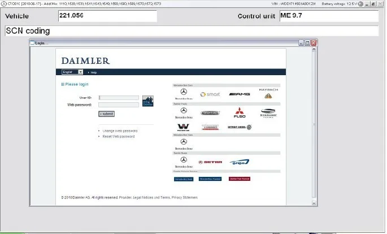Click the Maybach brand logo
The height and width of the screenshot is (234, 387).
[268, 93]
